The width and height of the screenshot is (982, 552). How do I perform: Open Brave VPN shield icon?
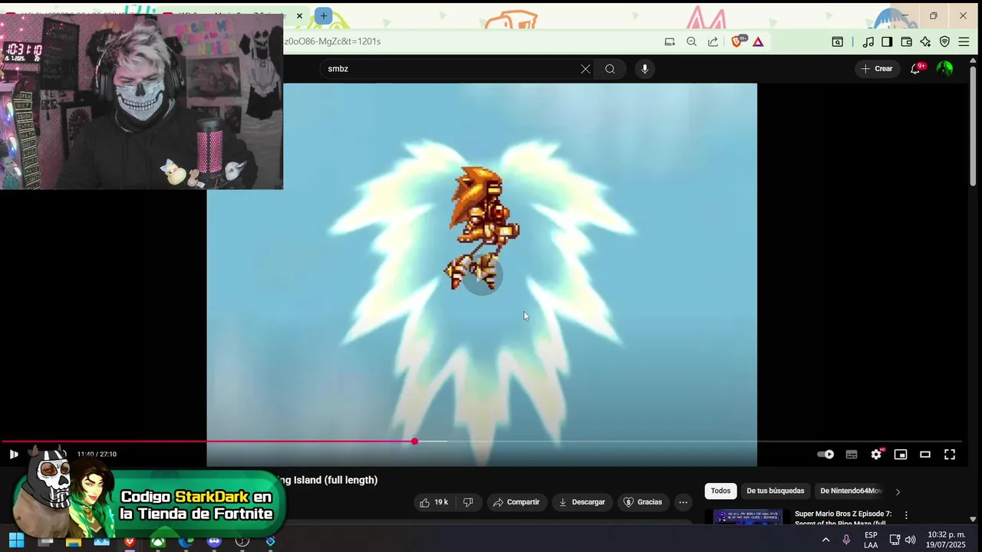(x=944, y=42)
